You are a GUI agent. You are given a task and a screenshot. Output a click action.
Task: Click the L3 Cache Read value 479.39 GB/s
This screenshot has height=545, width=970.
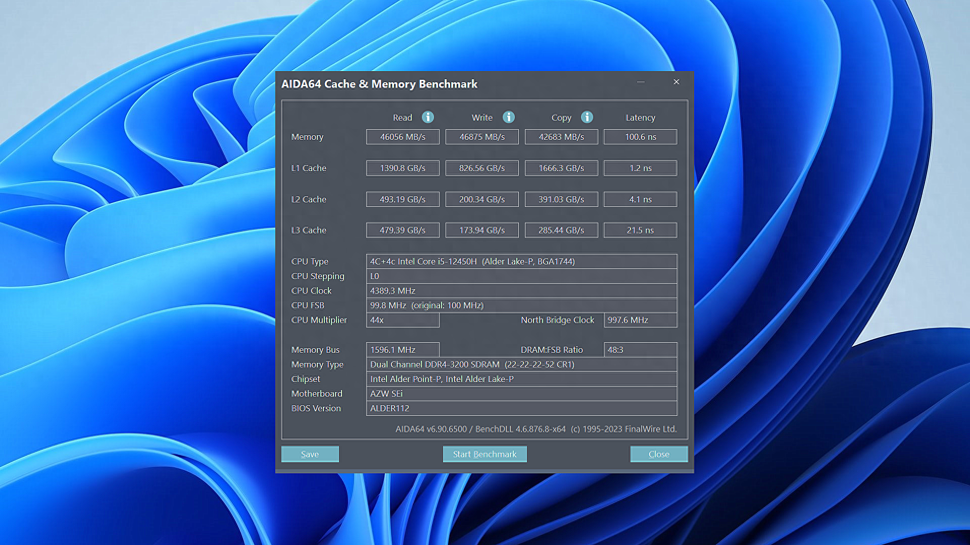(x=403, y=230)
